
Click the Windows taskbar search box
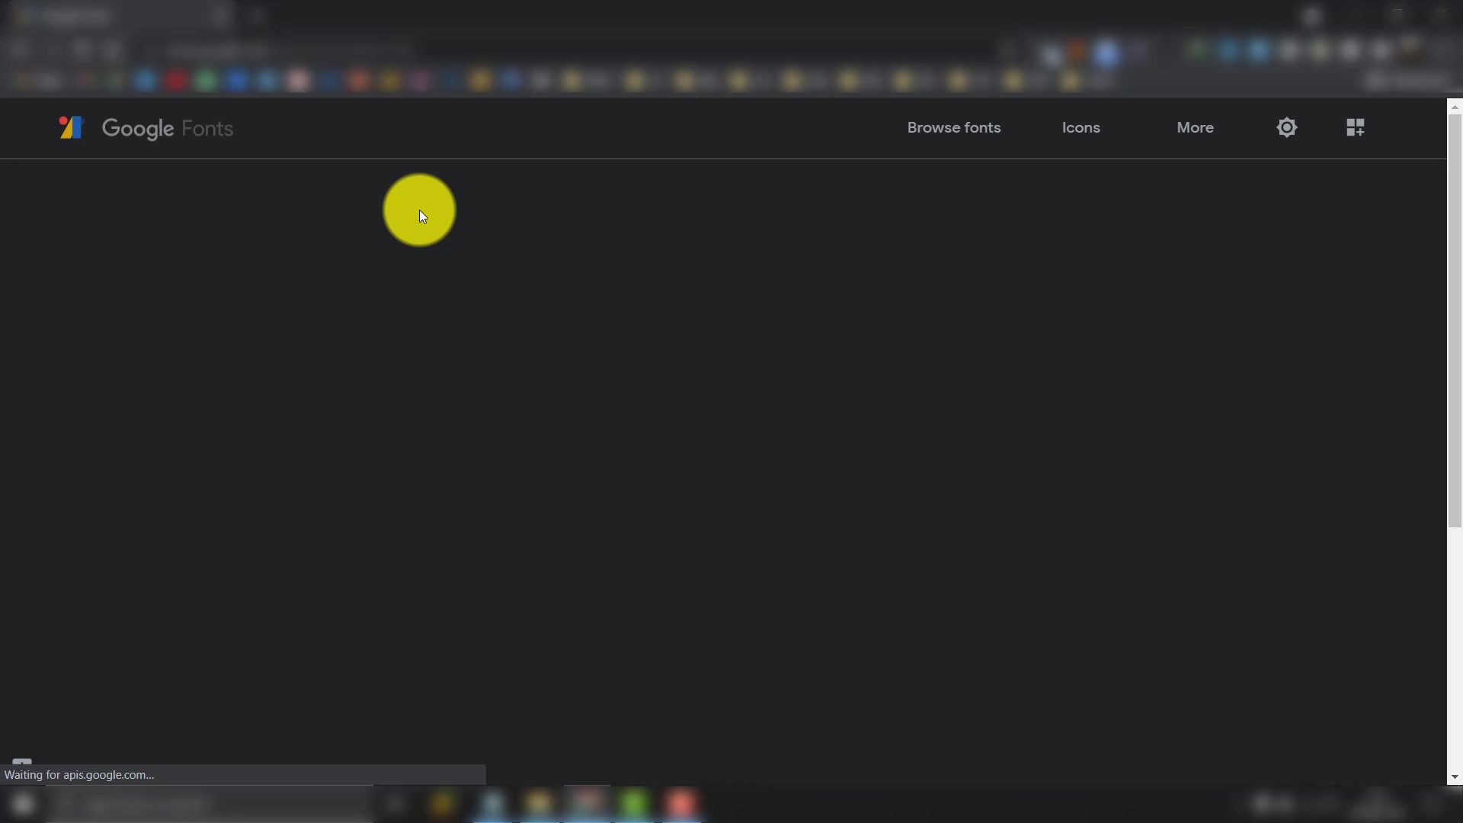210,804
